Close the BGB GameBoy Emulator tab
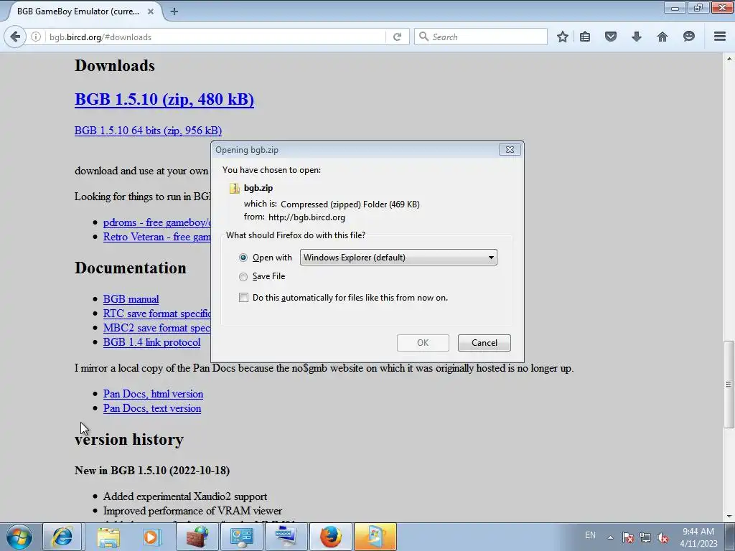 click(x=151, y=11)
